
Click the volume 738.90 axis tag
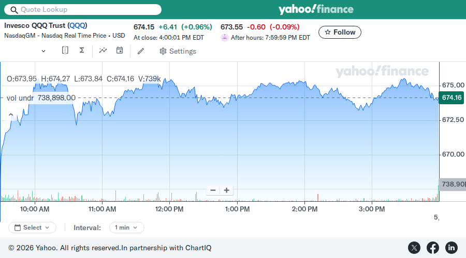tap(453, 184)
